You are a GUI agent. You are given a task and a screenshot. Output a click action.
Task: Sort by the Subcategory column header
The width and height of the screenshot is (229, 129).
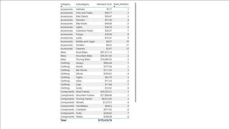click(x=83, y=4)
